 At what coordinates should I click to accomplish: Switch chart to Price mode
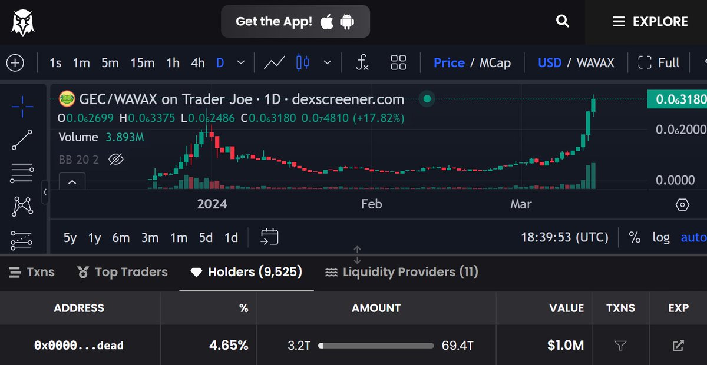[x=449, y=63]
